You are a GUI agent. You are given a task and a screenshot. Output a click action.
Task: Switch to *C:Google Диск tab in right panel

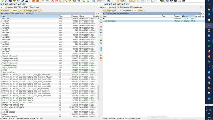pos(109,11)
